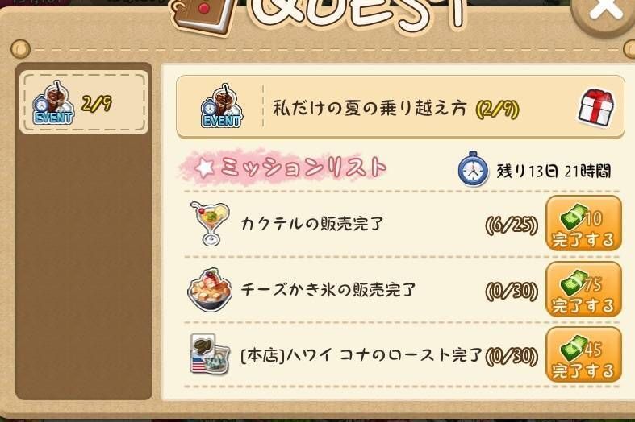Screen dimensions: 635x422
Task: Click the ミッションリスト pink header
Action: coord(283,168)
